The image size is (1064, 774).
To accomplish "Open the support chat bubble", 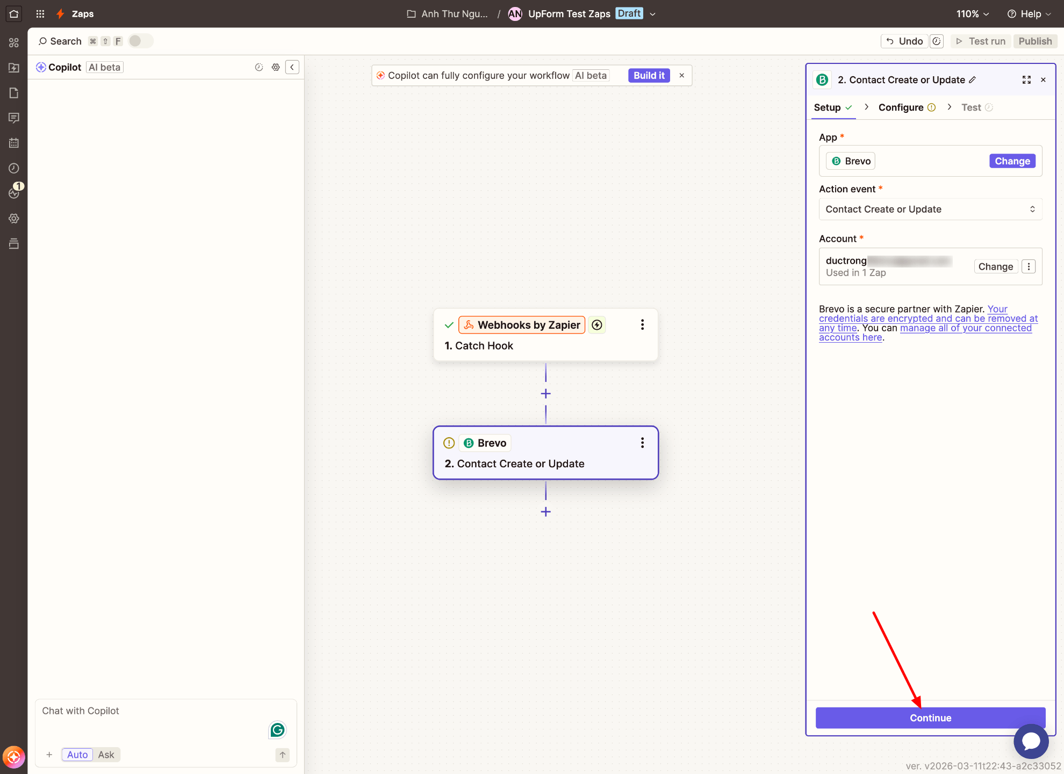I will click(x=1031, y=741).
